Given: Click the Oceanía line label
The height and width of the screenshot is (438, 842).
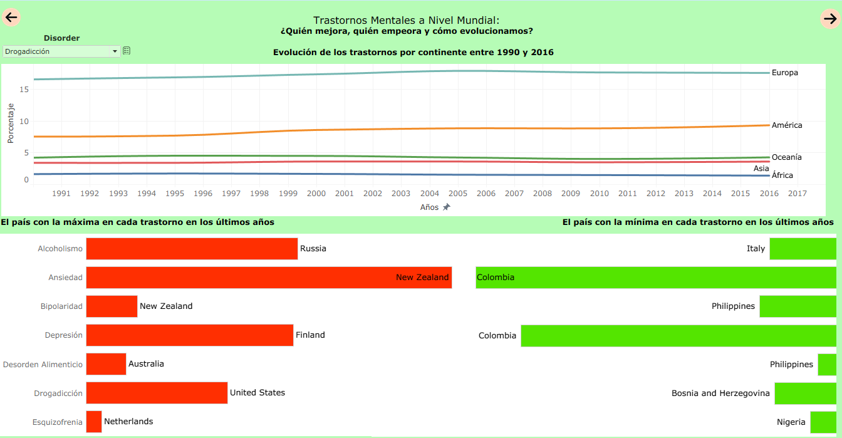Looking at the screenshot, I should 786,157.
